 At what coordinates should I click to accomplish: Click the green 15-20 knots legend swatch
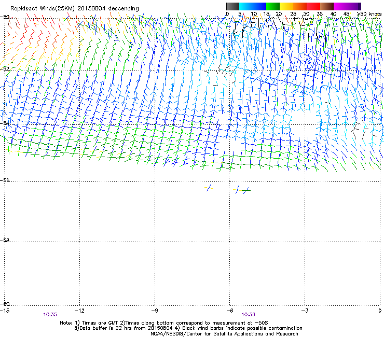click(x=273, y=6)
